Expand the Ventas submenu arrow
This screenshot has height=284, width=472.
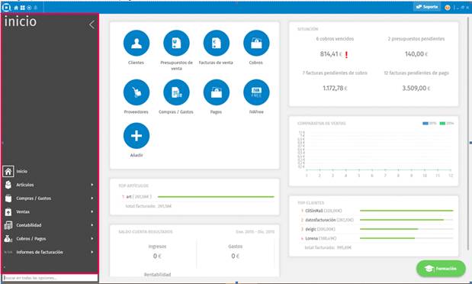(x=92, y=212)
